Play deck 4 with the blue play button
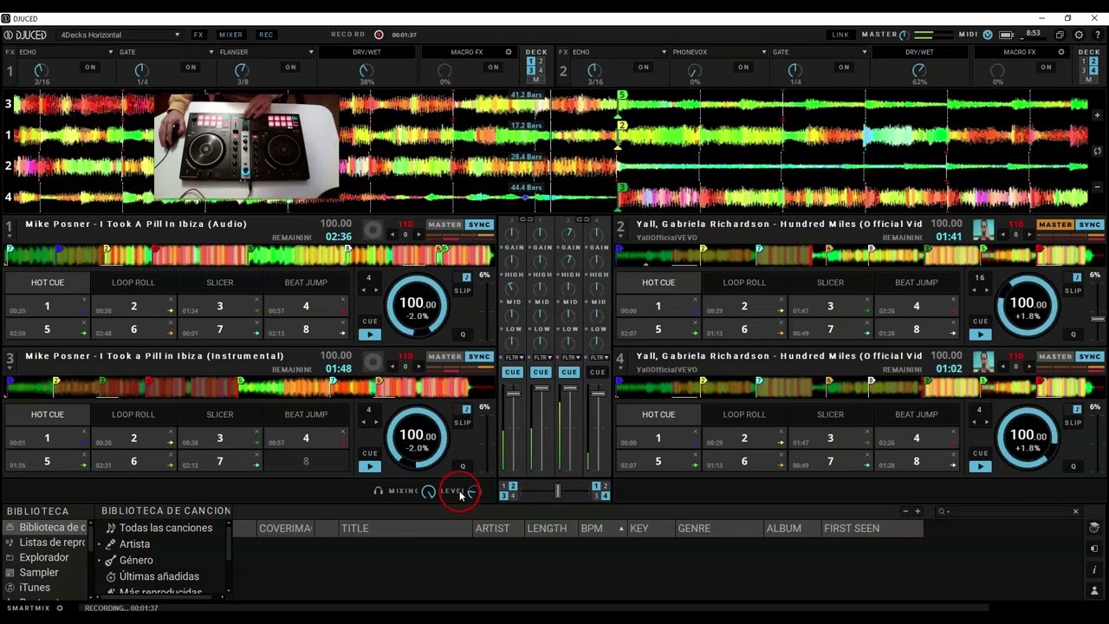The height and width of the screenshot is (624, 1109). 980,466
